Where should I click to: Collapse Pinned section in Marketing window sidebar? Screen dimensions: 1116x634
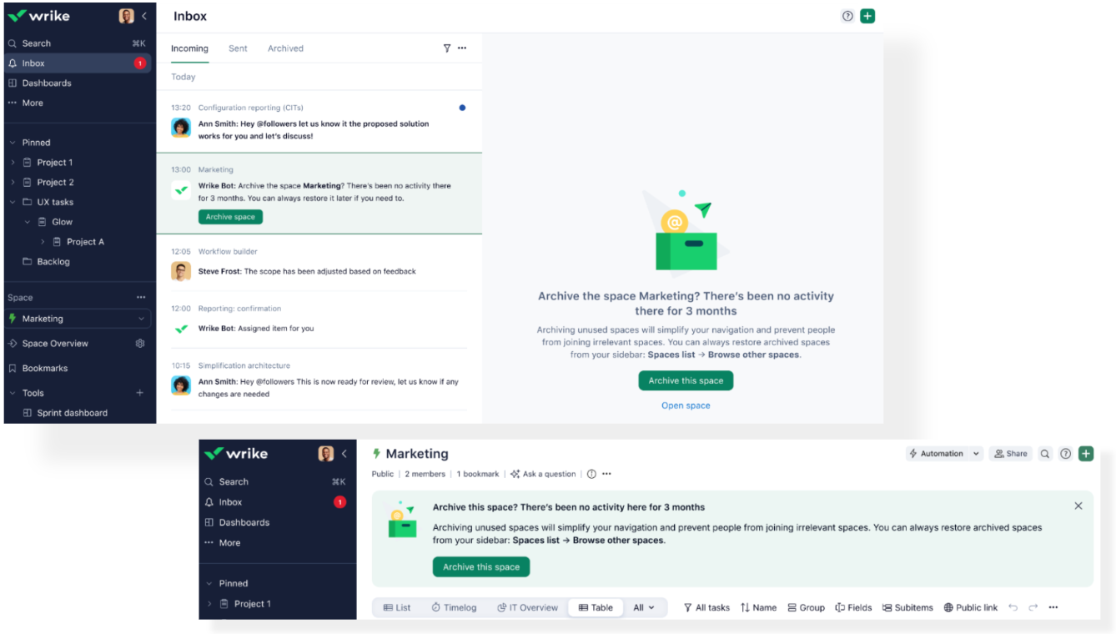point(209,584)
